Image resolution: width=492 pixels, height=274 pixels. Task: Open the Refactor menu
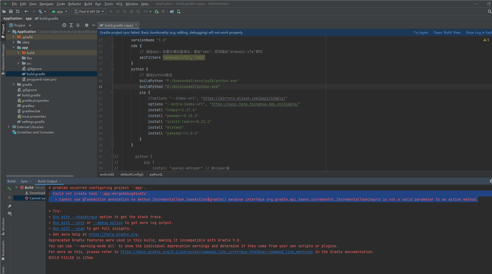pos(75,4)
